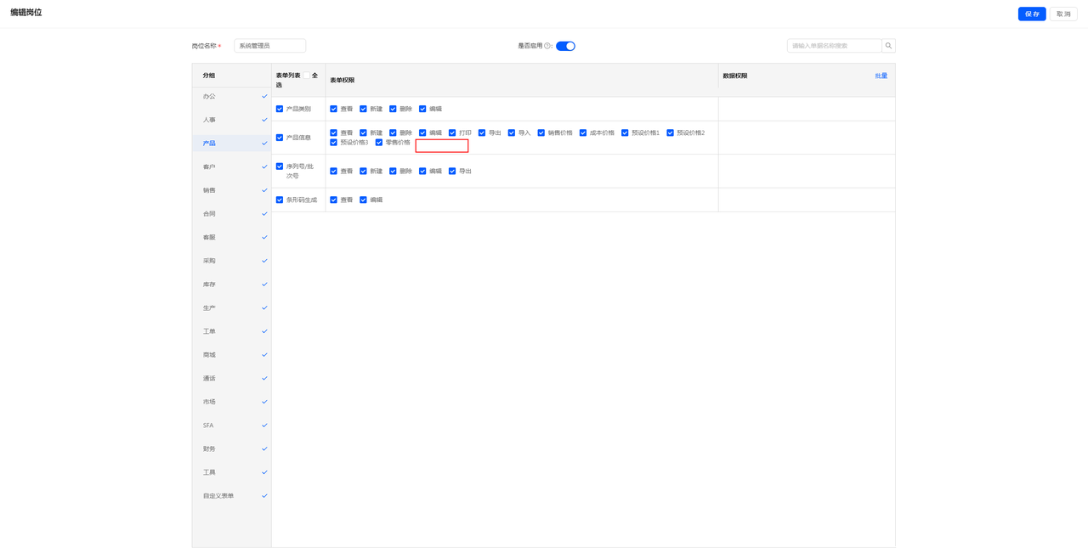1088x558 pixels.
Task: Select the 库存 group
Action: coord(231,285)
